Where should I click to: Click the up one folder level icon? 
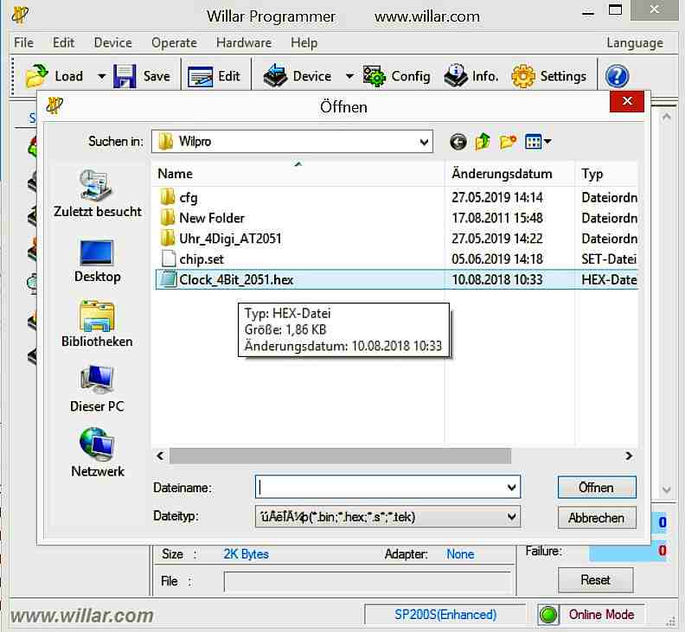click(483, 142)
